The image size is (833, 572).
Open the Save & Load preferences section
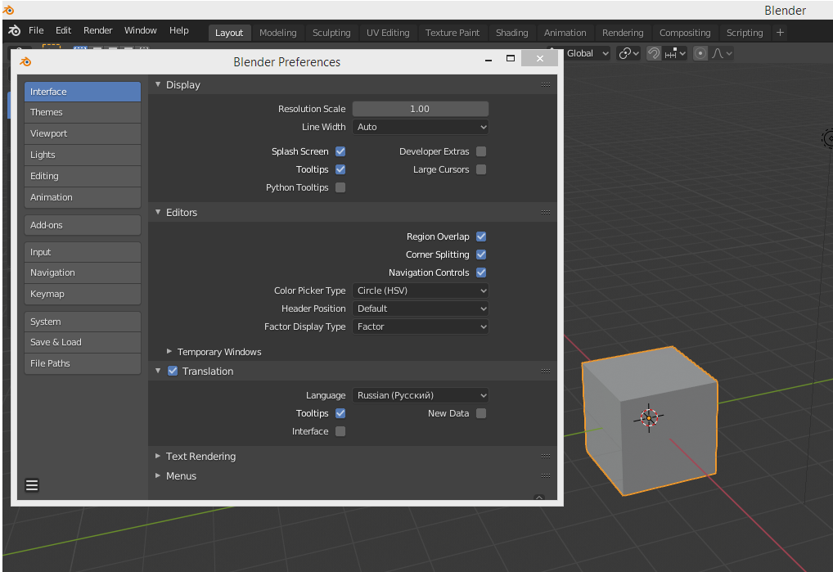[83, 342]
